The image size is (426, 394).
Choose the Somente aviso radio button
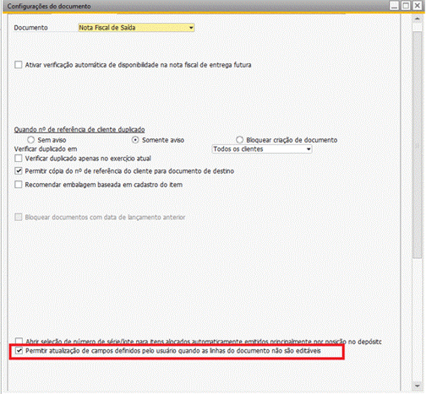tap(136, 140)
